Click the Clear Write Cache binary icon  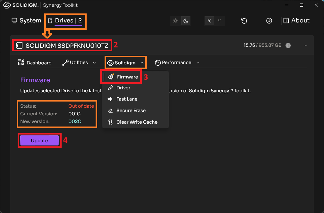pos(110,122)
